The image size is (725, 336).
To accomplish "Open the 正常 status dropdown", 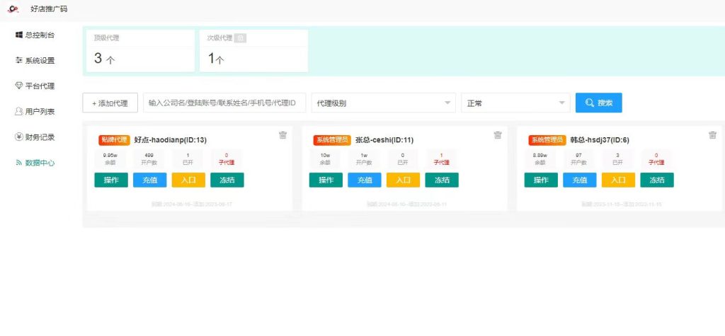I will (x=515, y=103).
